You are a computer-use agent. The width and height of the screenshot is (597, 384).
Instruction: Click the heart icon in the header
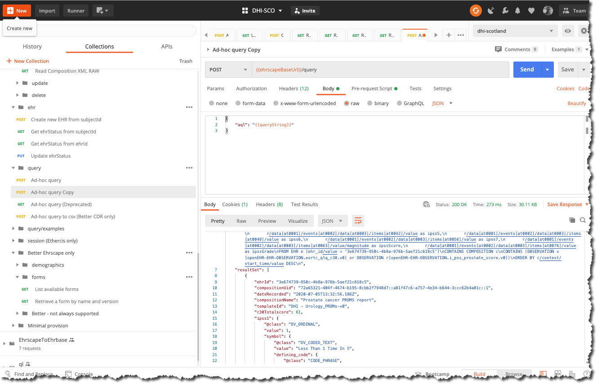[531, 11]
